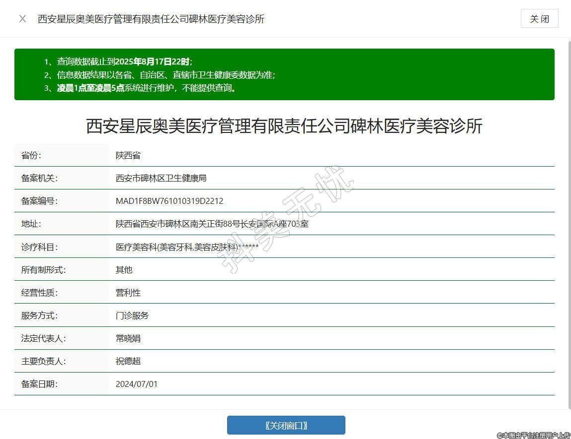Screen dimensions: 571x439
Task: Select the registration number MAD1F8BW761010319D2212
Action: (169, 201)
